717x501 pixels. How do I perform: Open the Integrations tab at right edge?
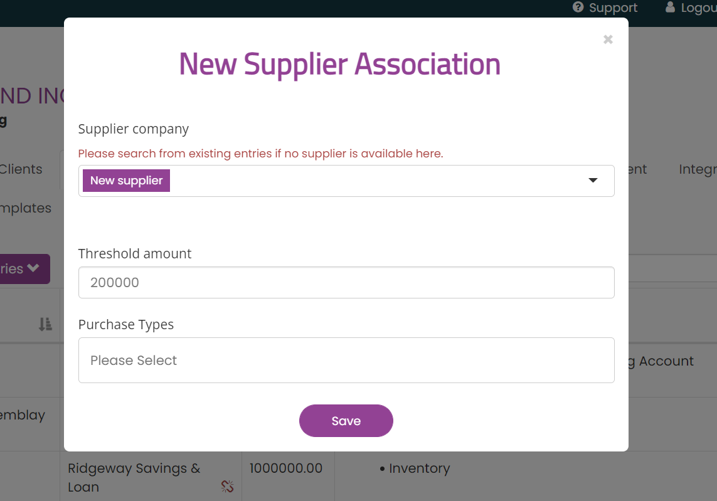[x=698, y=169]
